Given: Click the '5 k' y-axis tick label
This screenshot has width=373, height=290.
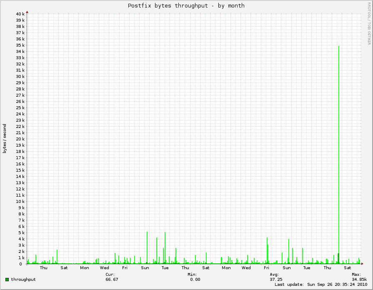Looking at the screenshot, I should tap(21, 232).
